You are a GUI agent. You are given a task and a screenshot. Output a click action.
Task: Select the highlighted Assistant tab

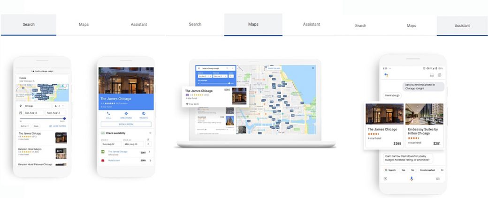[x=462, y=26]
